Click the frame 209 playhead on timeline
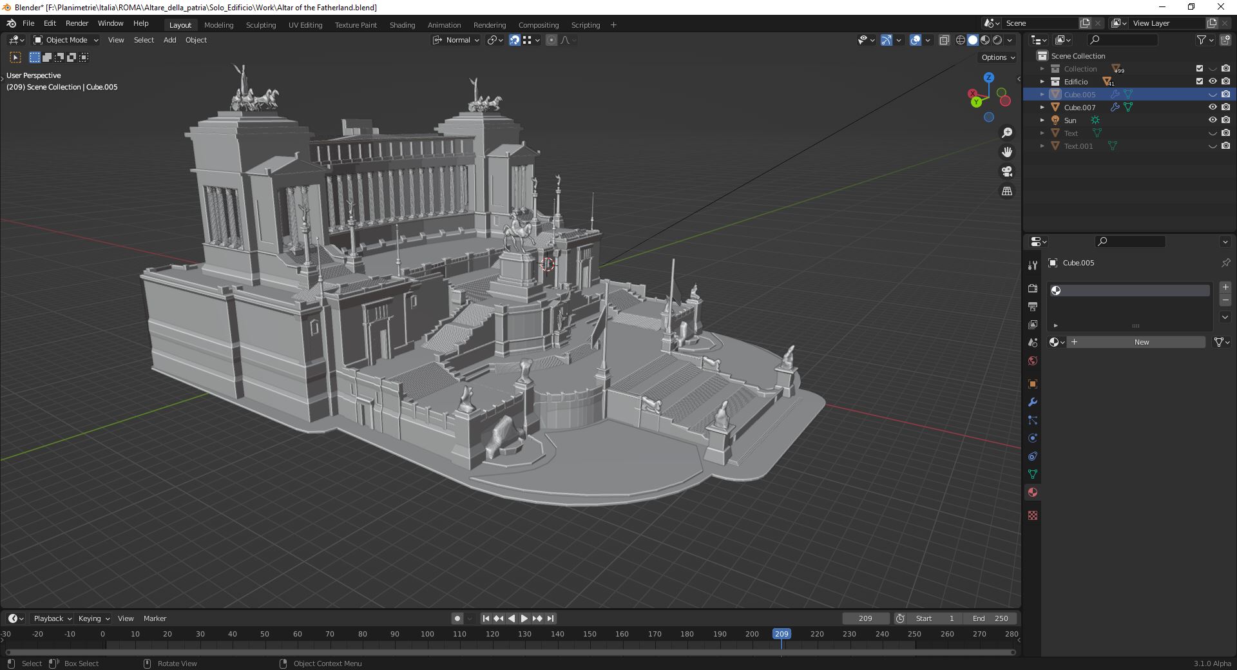This screenshot has height=670, width=1237. 782,634
